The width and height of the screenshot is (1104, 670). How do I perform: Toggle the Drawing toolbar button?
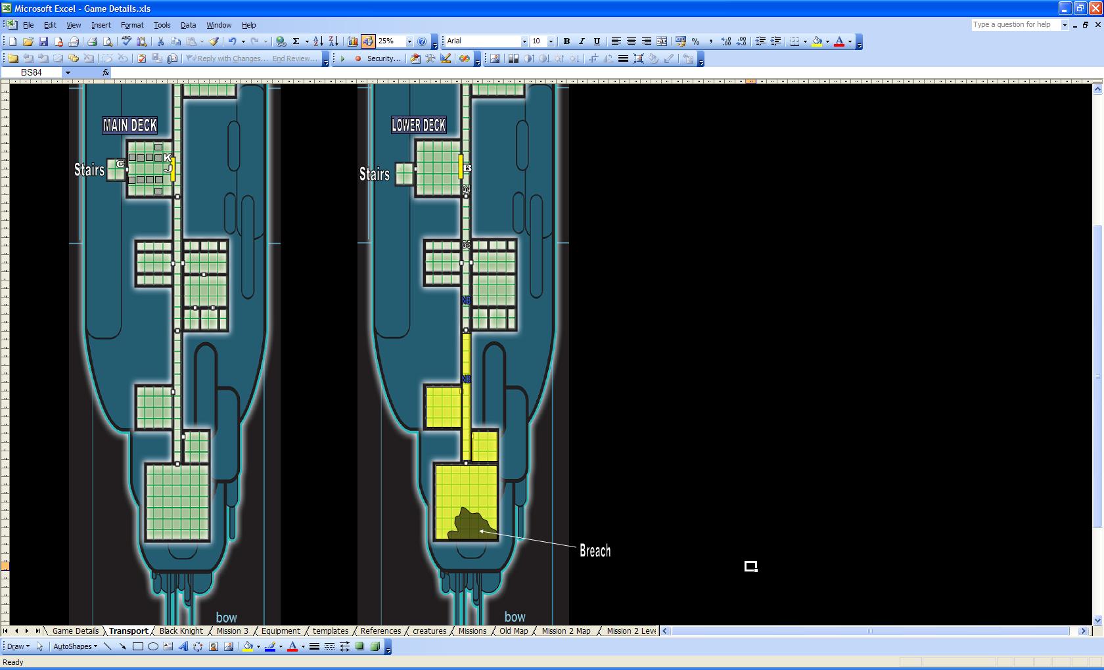(368, 41)
